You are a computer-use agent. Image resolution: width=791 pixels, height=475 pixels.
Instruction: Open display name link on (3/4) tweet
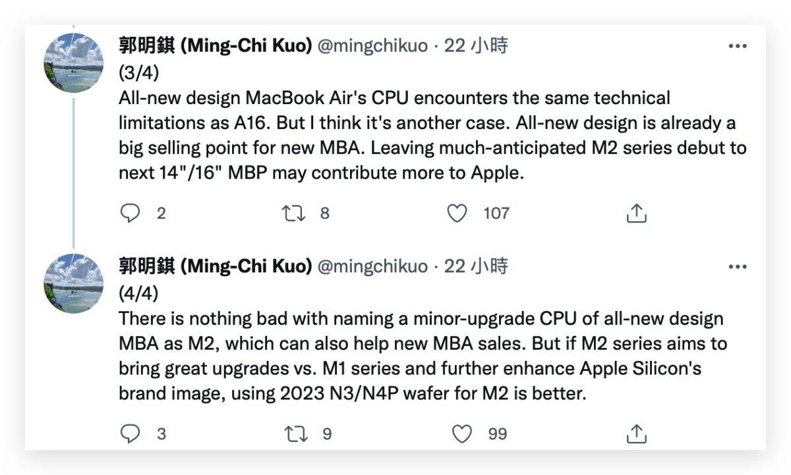coord(215,45)
